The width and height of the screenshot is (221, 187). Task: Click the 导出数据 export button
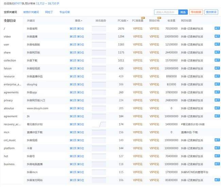196,12
